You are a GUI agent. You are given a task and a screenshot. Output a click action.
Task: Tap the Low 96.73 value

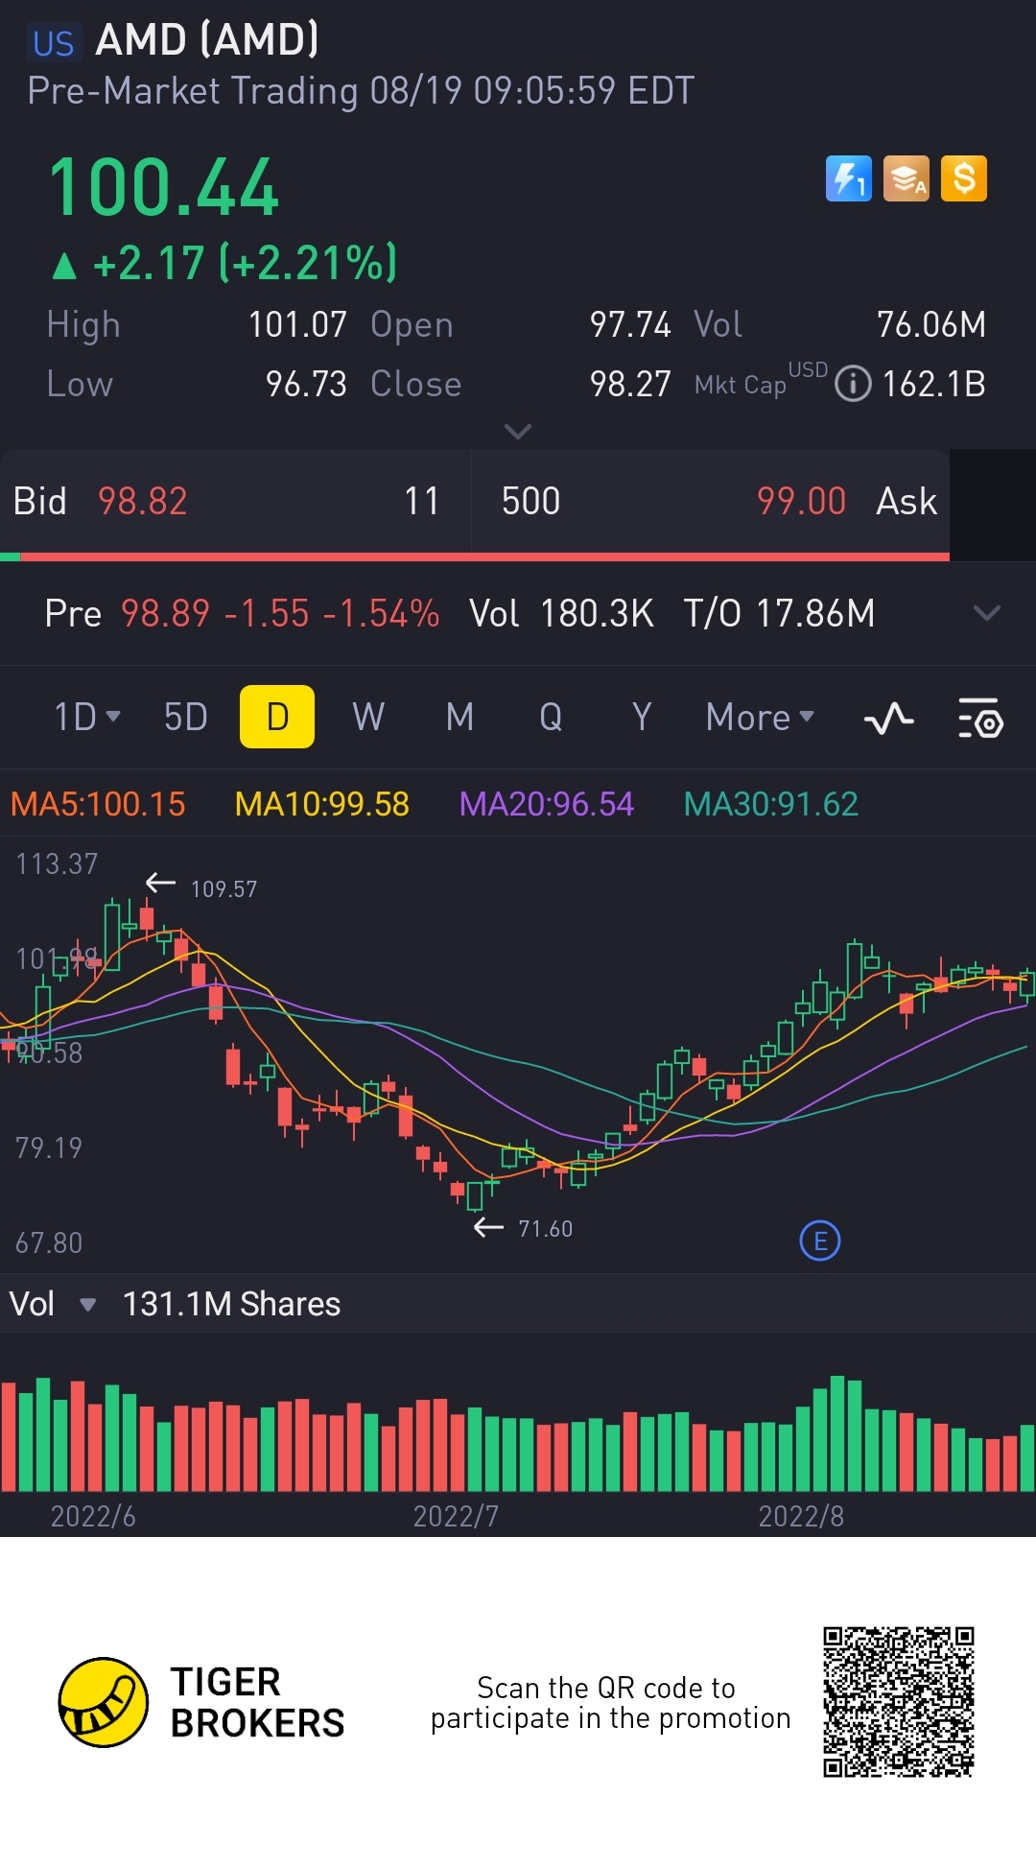(306, 384)
